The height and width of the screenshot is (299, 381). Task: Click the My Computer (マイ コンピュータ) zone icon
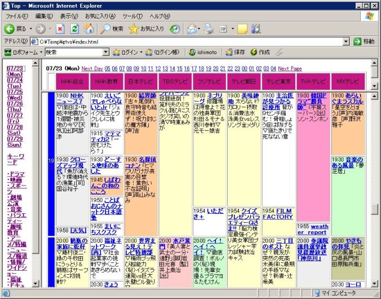tap(317, 293)
